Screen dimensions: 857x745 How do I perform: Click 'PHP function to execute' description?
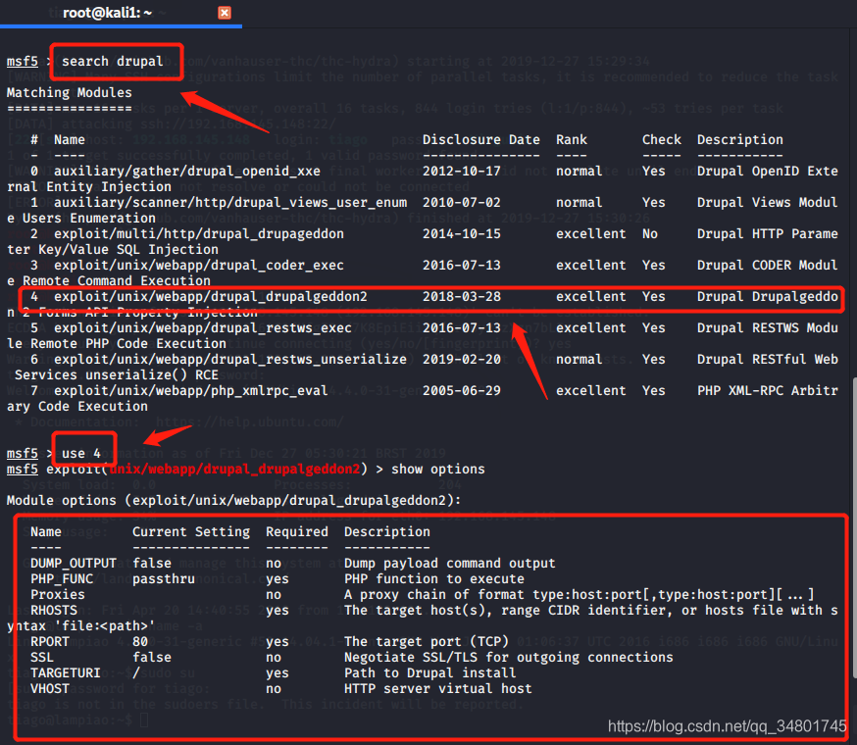click(x=434, y=578)
